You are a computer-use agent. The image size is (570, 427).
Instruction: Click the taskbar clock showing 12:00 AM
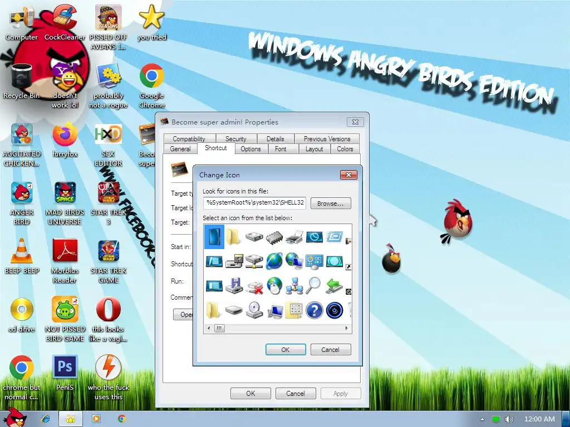pyautogui.click(x=539, y=419)
